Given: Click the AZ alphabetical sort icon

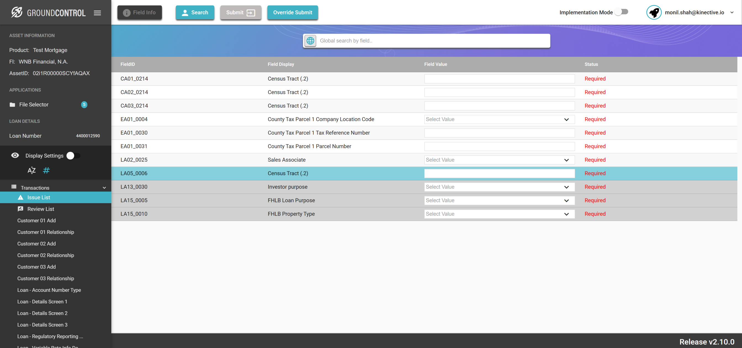Looking at the screenshot, I should pos(31,170).
